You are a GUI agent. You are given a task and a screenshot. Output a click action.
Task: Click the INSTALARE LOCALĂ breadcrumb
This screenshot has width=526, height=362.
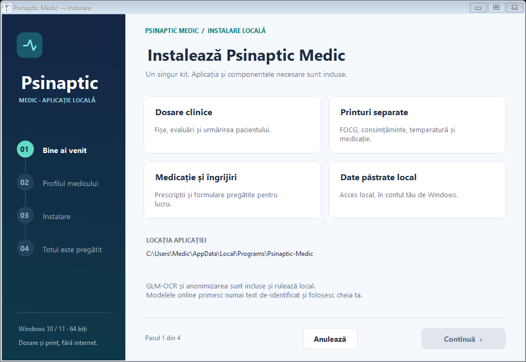[x=236, y=30]
